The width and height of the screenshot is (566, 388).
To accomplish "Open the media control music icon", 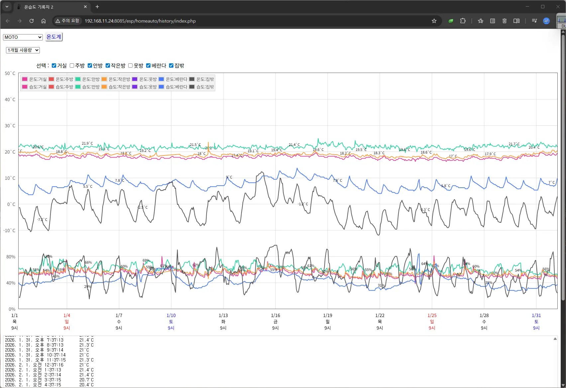I will click(534, 21).
